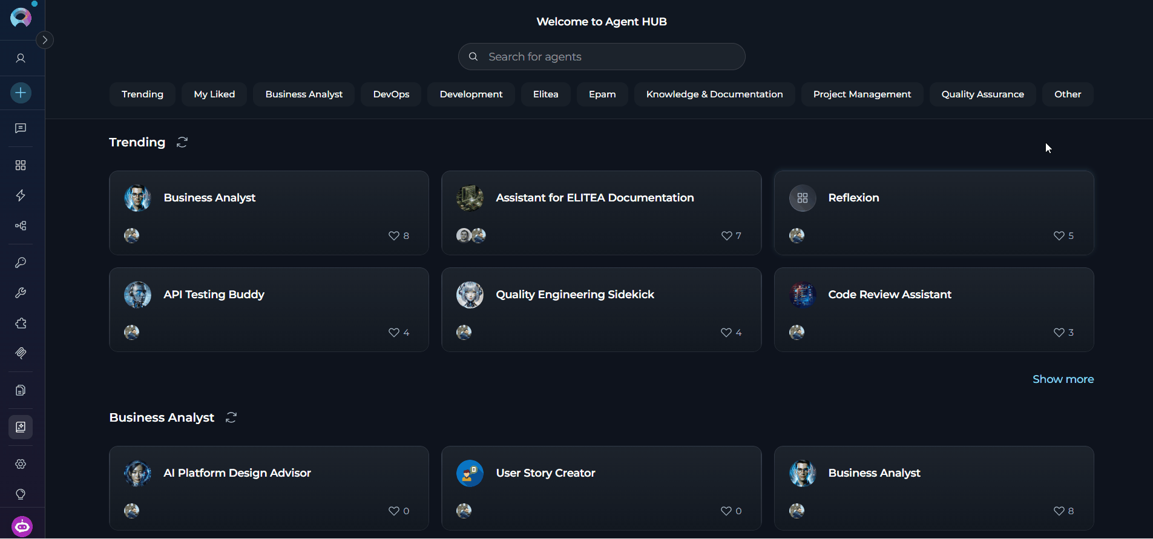Viewport: 1153px width, 539px height.
Task: Click the Reflexion grid avatar icon
Action: tap(803, 198)
